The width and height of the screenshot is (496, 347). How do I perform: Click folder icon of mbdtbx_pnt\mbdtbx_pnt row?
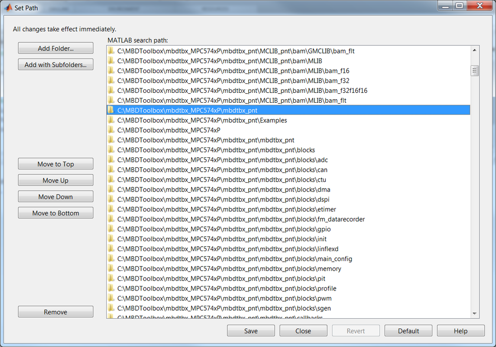(x=111, y=139)
